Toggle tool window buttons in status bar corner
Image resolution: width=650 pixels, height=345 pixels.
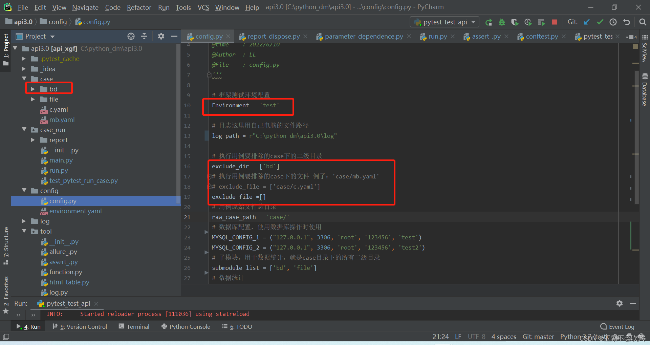[6, 337]
